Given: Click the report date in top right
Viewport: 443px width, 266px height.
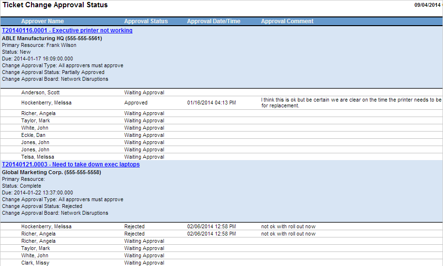Looking at the screenshot, I should 428,5.
